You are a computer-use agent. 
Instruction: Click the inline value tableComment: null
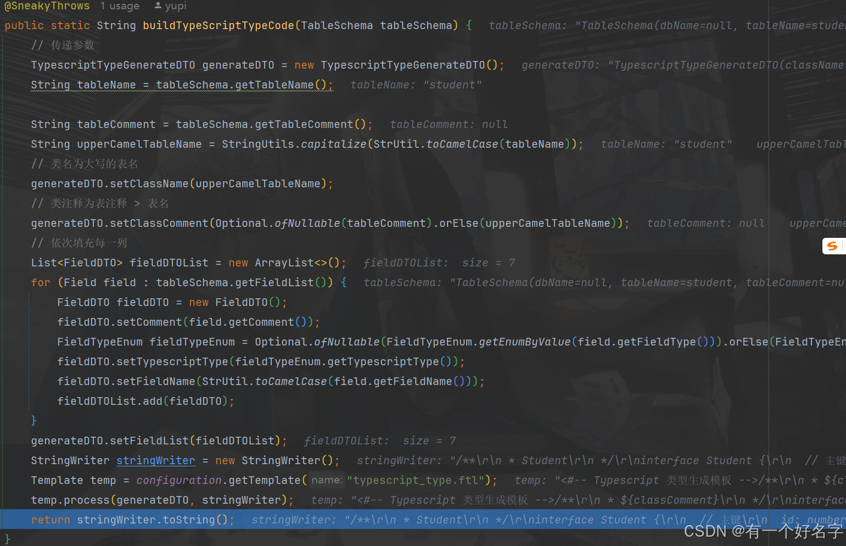(449, 124)
